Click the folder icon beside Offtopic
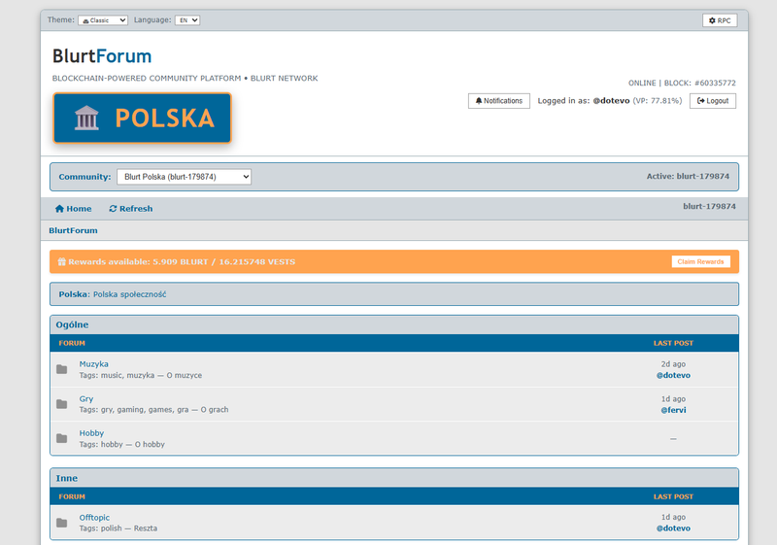 [62, 523]
